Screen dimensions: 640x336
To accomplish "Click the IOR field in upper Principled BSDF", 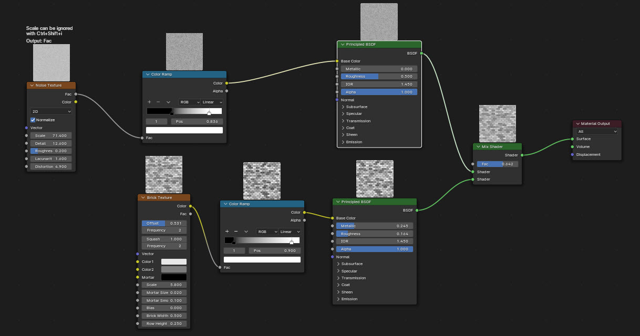I will point(379,84).
